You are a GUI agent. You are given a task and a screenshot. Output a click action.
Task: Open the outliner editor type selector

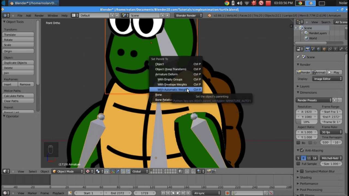[300, 22]
